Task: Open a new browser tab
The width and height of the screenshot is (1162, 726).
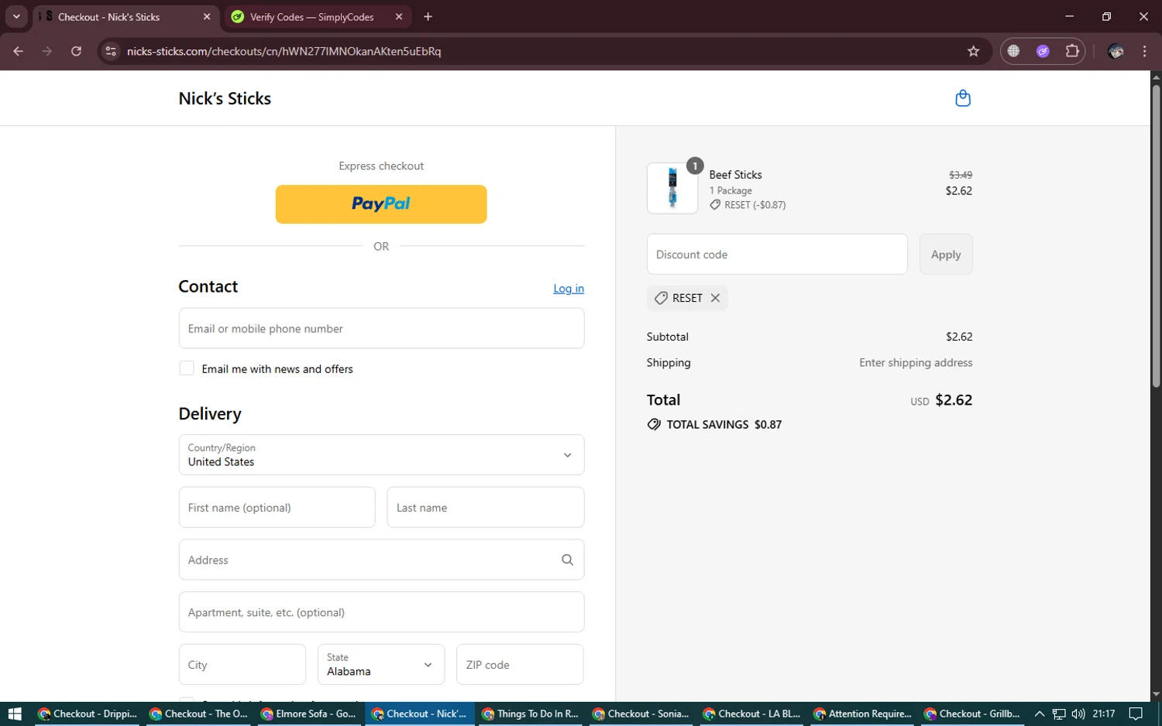Action: (x=428, y=16)
